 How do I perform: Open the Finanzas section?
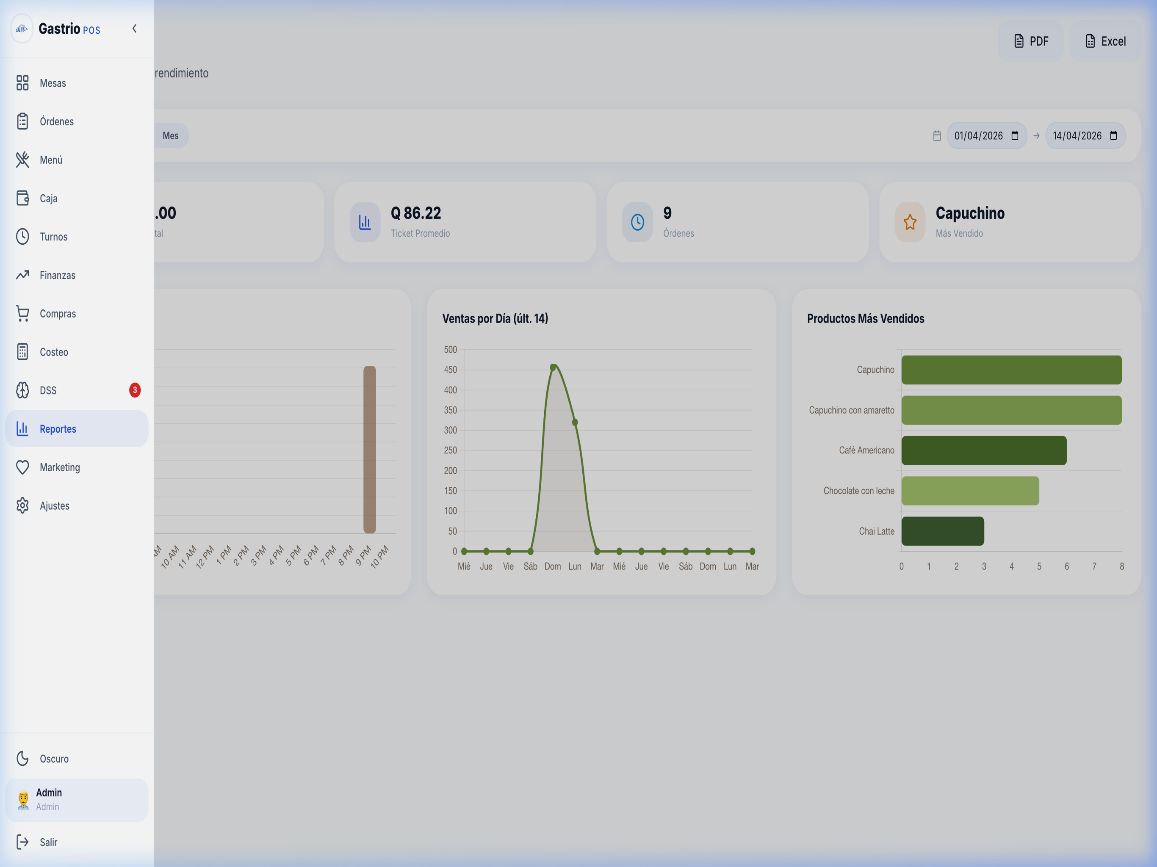(77, 275)
